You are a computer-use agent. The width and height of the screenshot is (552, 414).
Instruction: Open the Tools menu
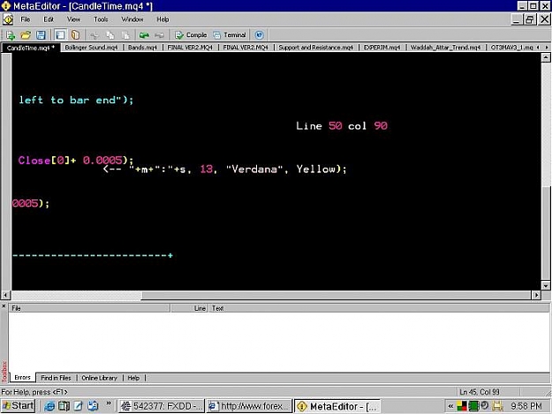(x=101, y=19)
